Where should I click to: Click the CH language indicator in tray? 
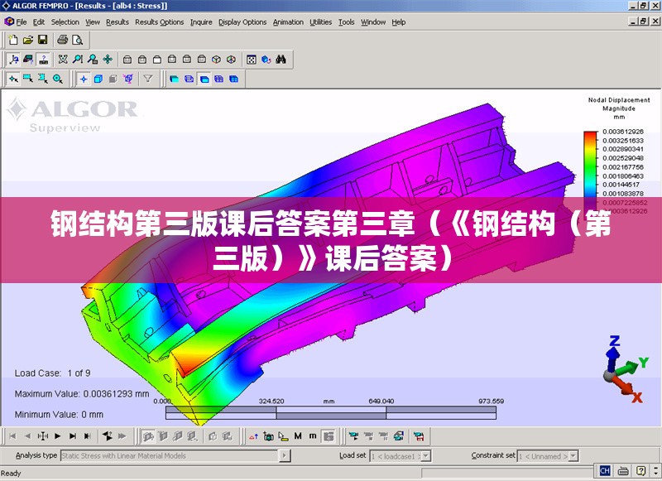[605, 470]
